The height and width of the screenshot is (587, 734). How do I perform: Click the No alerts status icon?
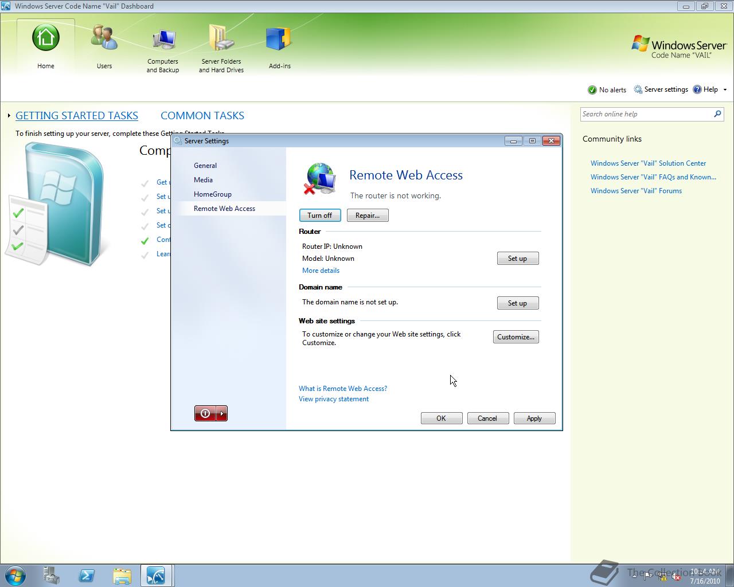[592, 90]
